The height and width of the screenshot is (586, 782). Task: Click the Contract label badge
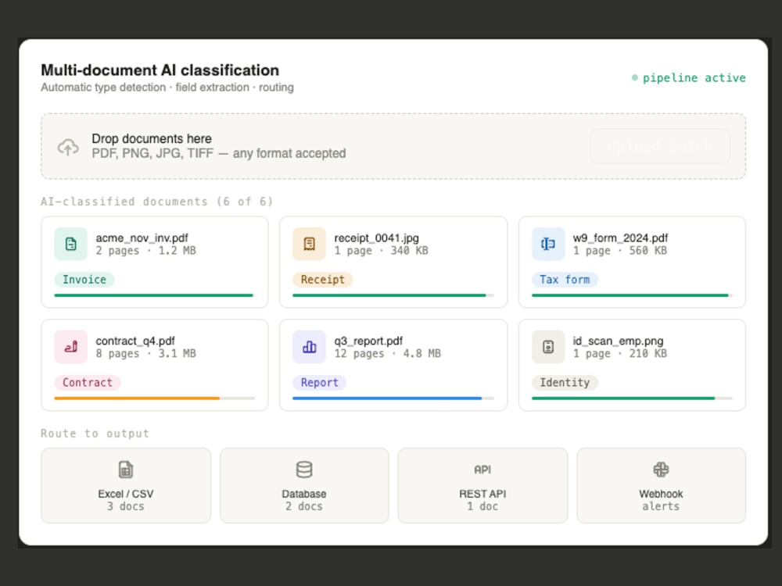click(x=88, y=383)
